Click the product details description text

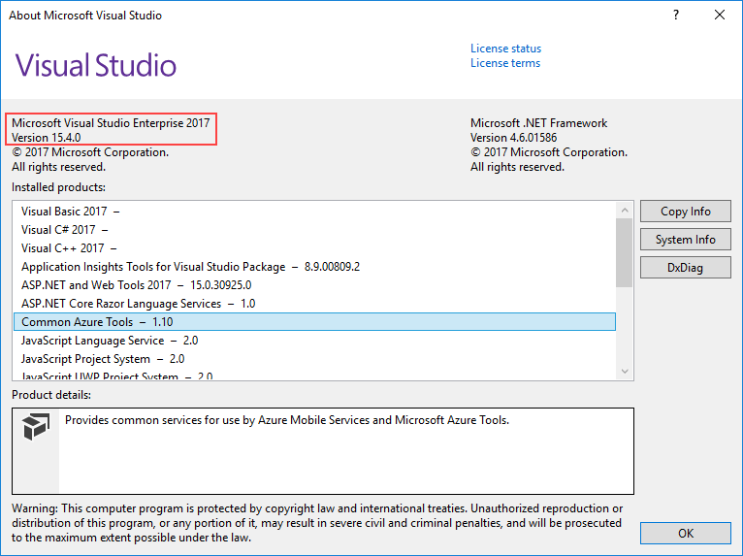(x=287, y=420)
